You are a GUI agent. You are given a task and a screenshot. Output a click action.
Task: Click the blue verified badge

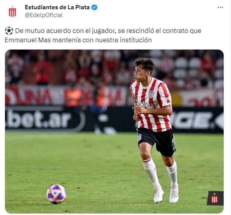94,7
